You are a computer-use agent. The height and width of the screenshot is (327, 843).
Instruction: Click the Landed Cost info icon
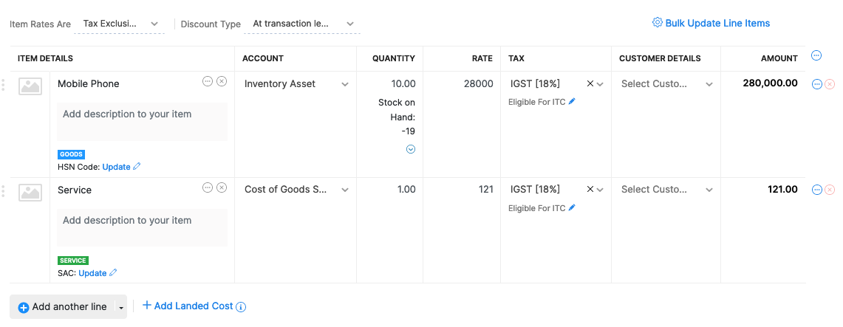click(x=241, y=307)
